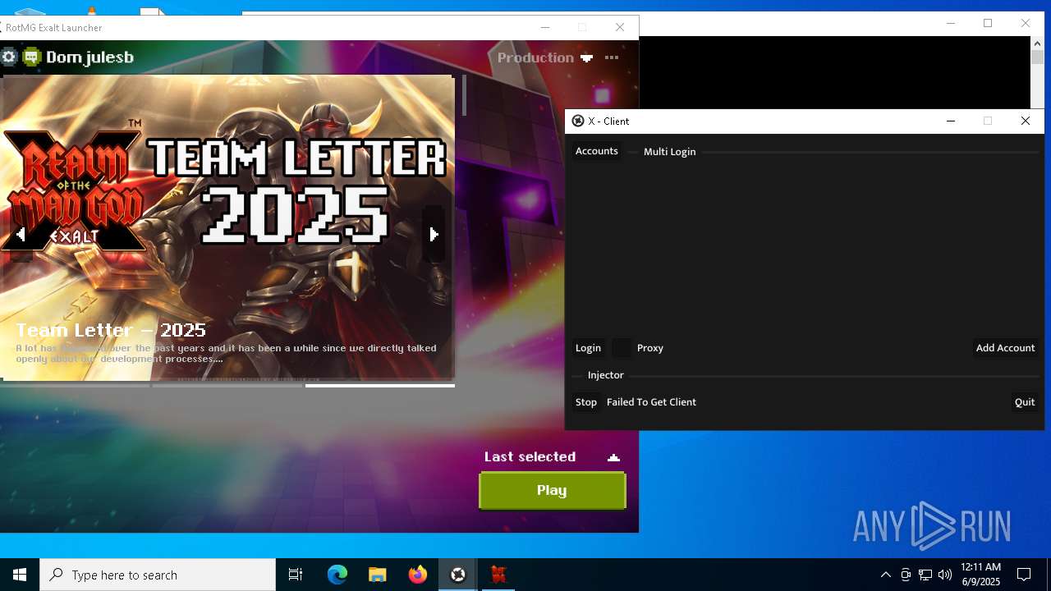Click the Login button in X-Client
This screenshot has height=591, width=1051.
tap(588, 348)
